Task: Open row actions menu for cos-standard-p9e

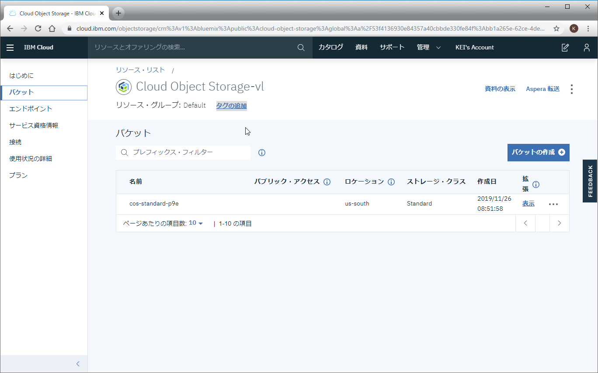Action: (x=553, y=204)
